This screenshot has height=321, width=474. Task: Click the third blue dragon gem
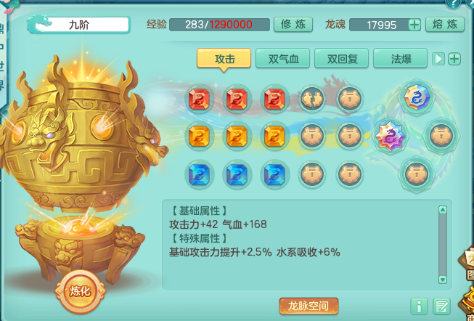point(274,174)
